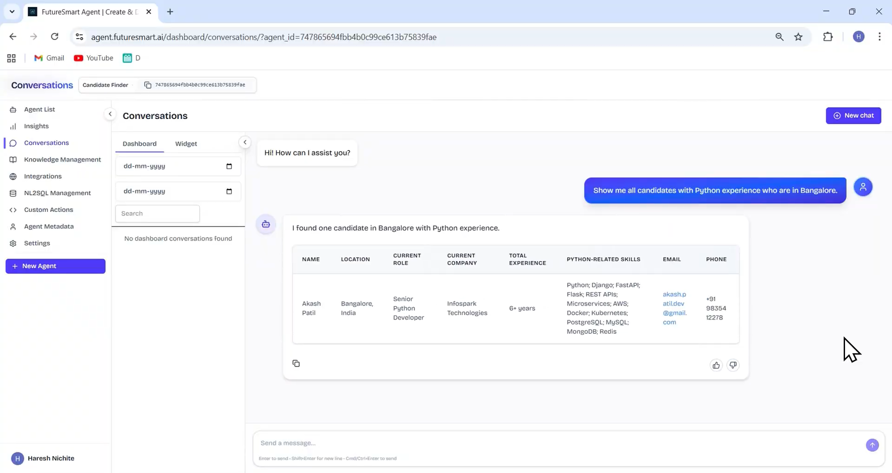Screen dimensions: 892x473
Task: Click the Custom Actions code icon
Action: pyautogui.click(x=13, y=210)
